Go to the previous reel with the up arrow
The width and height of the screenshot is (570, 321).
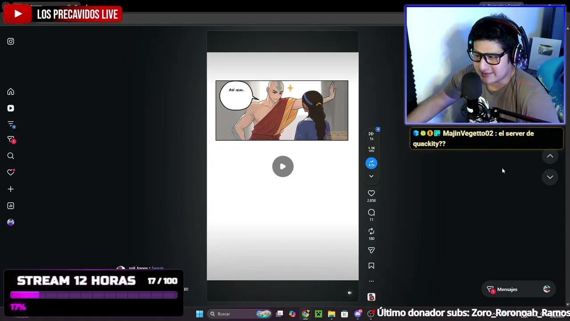pos(550,156)
